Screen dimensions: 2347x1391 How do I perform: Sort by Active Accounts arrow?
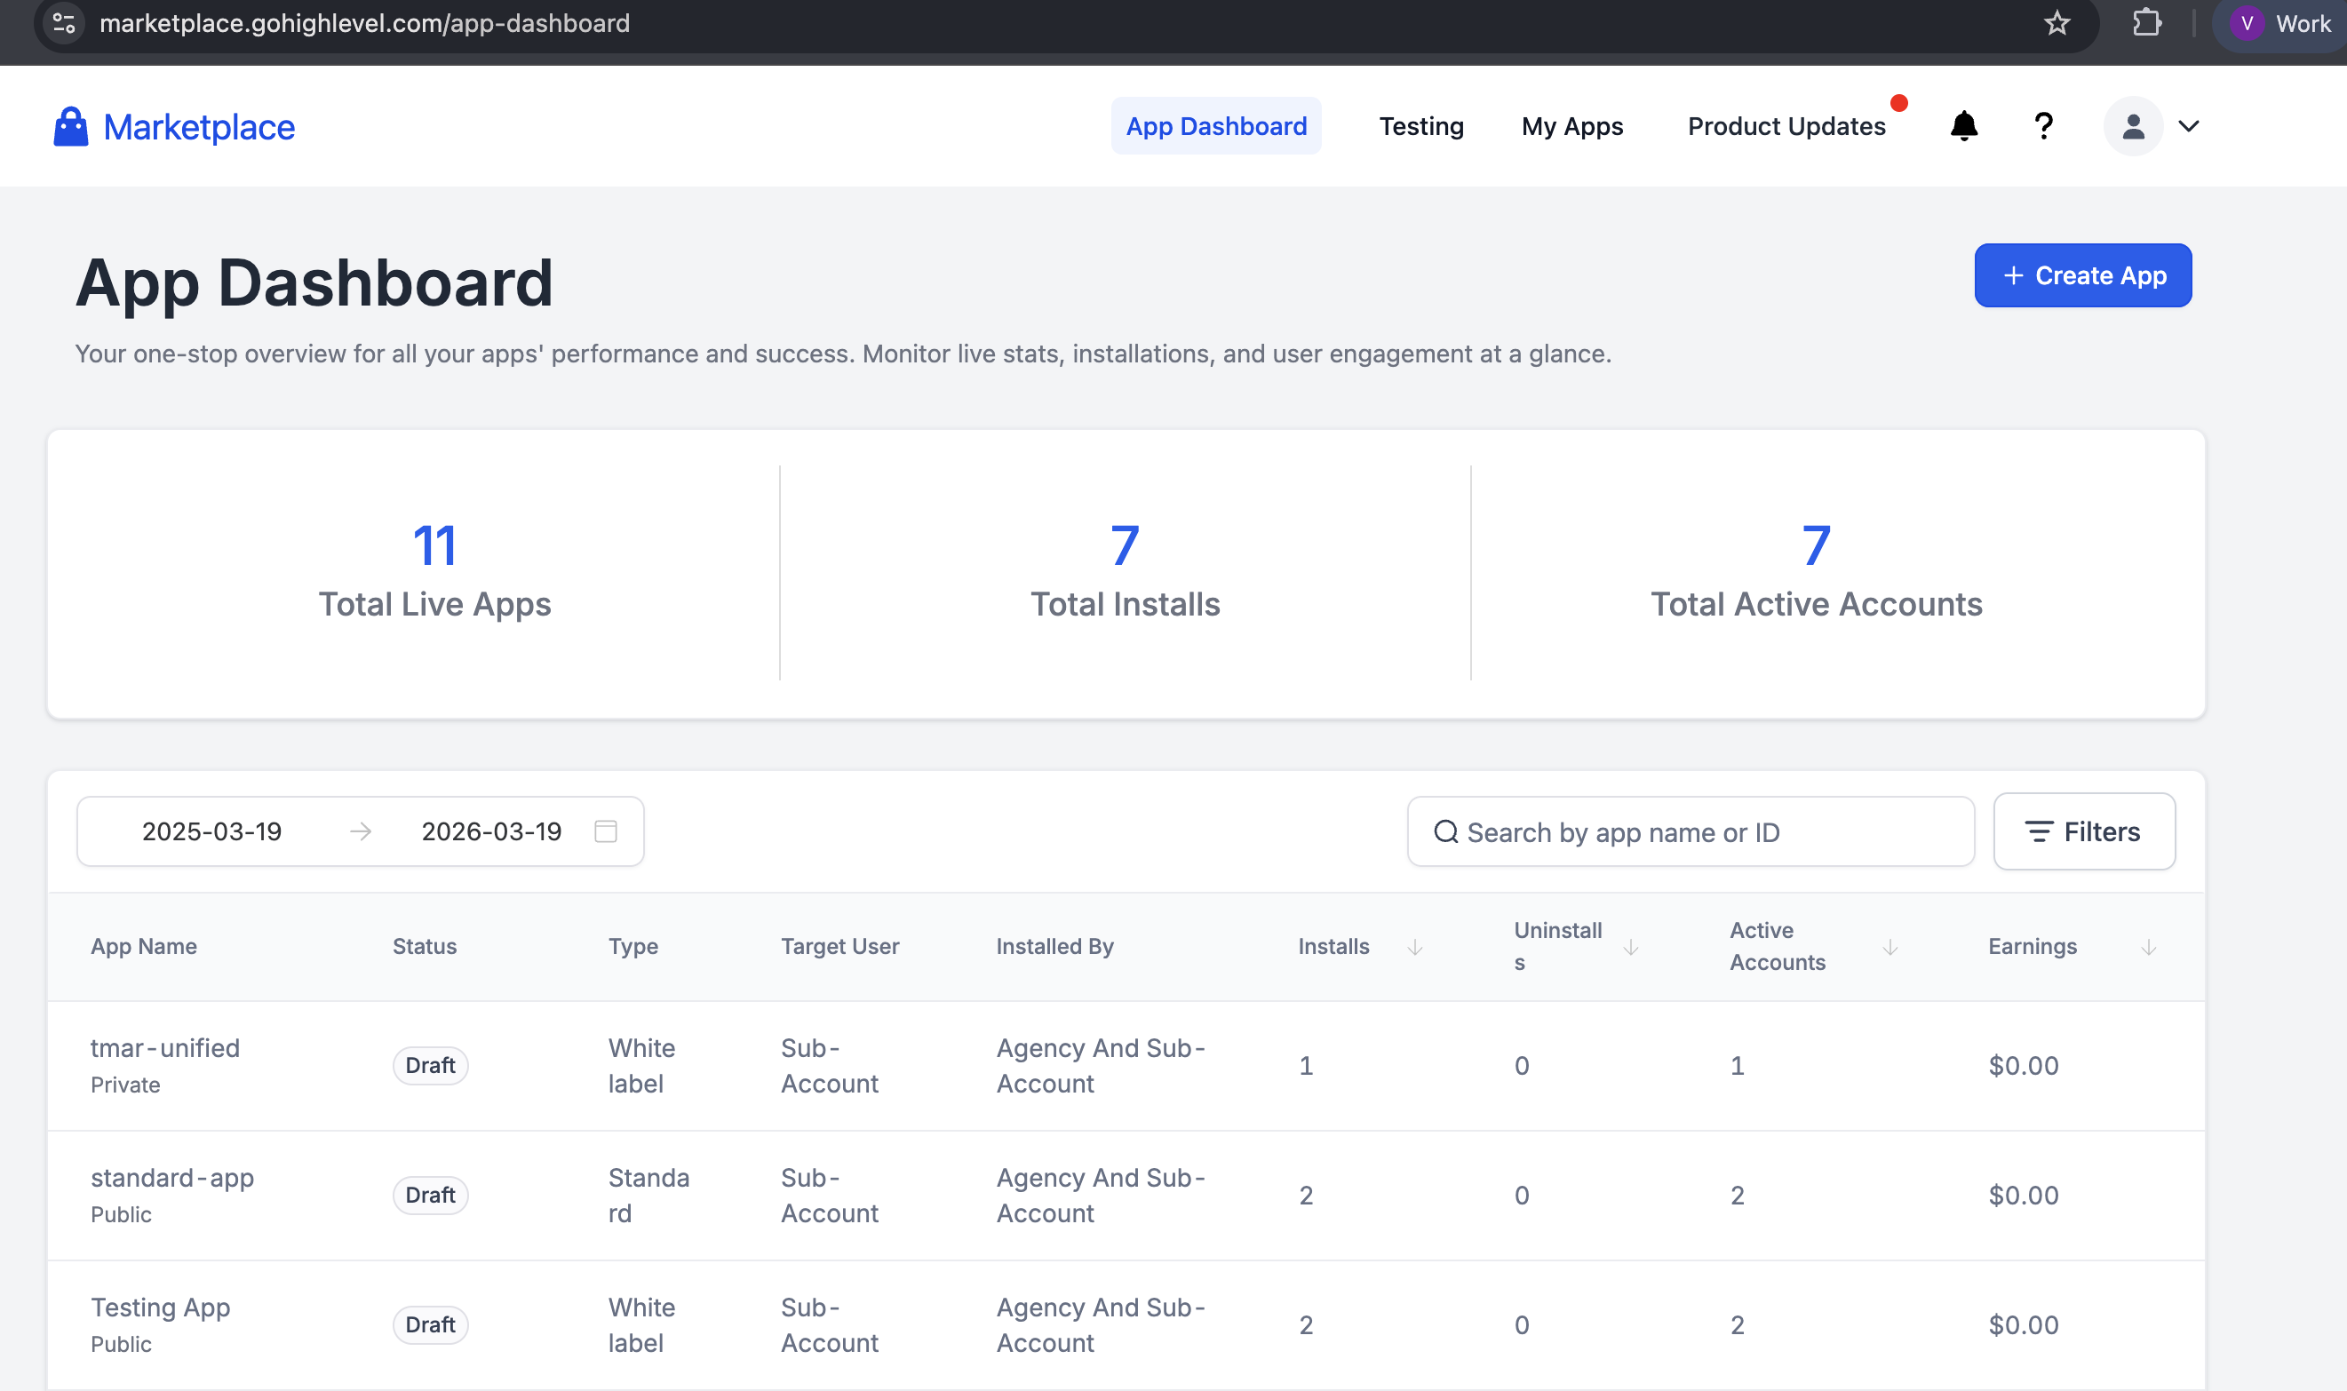(x=1890, y=948)
